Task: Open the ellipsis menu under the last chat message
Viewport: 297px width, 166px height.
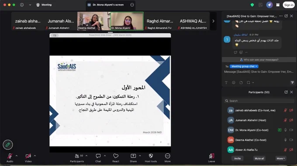Action: click(x=246, y=52)
